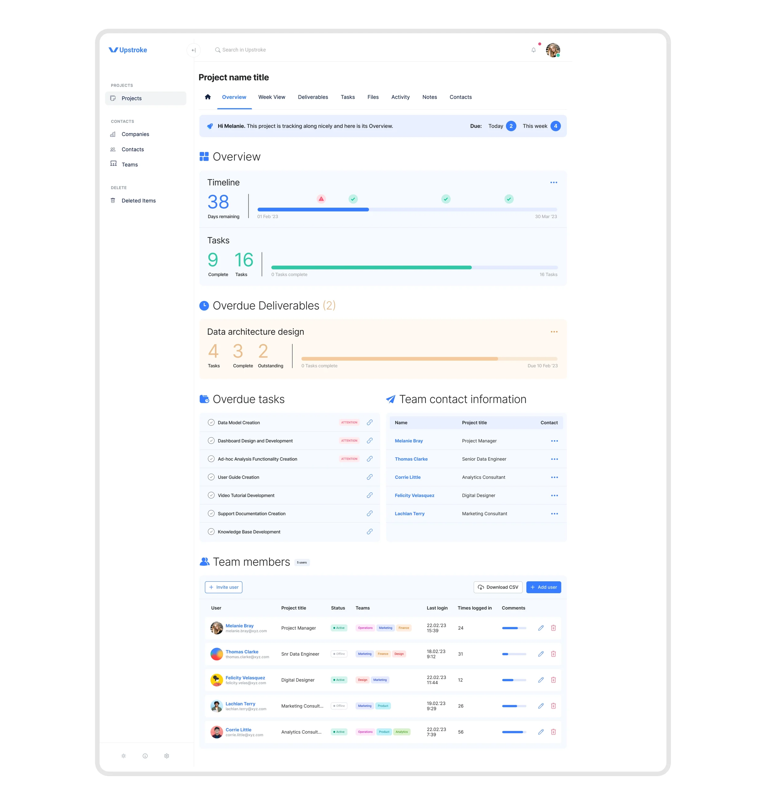Image resolution: width=766 pixels, height=801 pixels.
Task: Switch to the Activity tab
Action: [x=400, y=97]
